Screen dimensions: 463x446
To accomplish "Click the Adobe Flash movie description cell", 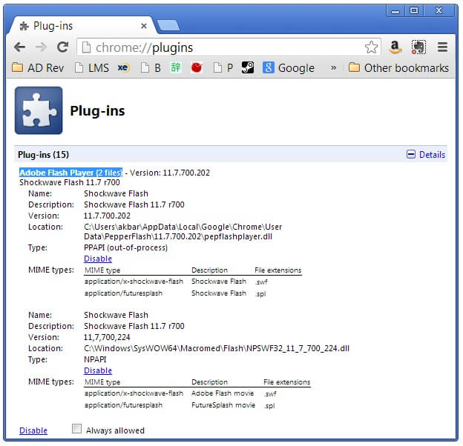I will point(223,393).
